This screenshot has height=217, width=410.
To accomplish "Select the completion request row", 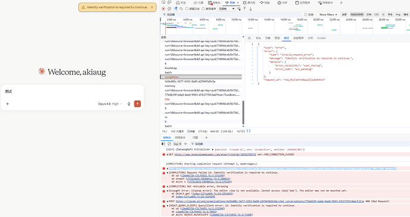I will coord(201,77).
